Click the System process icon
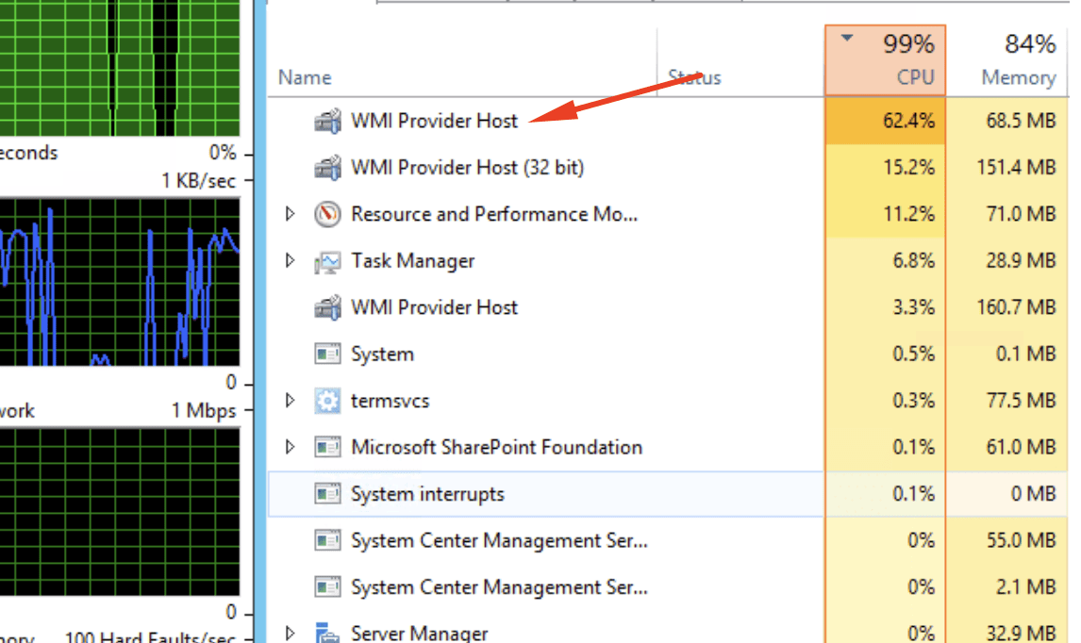Image resolution: width=1081 pixels, height=643 pixels. click(x=327, y=354)
